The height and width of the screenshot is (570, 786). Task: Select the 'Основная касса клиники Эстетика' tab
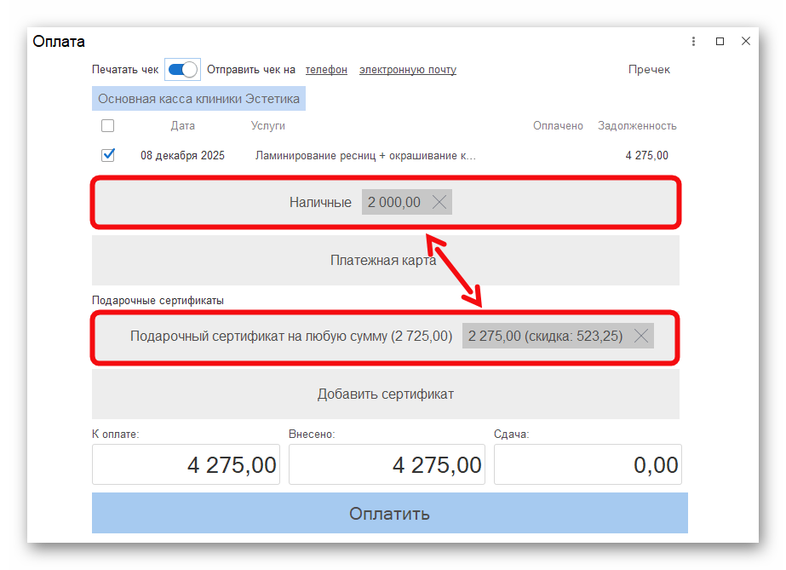(198, 98)
